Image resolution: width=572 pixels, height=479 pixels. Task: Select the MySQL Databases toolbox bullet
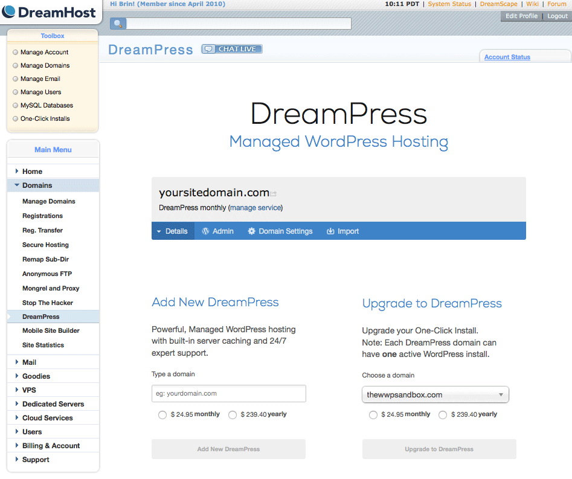(15, 106)
